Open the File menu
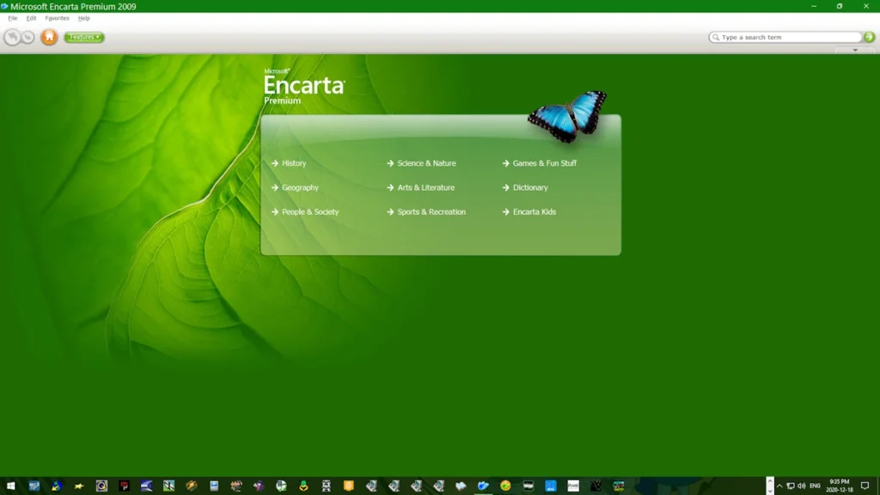880x495 pixels. tap(12, 18)
